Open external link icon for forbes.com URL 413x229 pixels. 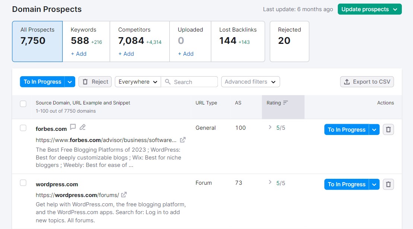pyautogui.click(x=183, y=140)
